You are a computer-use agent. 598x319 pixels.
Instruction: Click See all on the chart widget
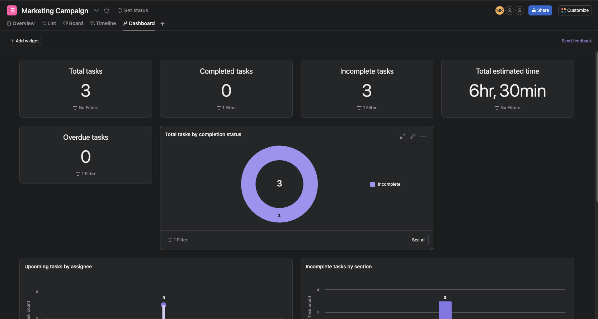pyautogui.click(x=419, y=240)
